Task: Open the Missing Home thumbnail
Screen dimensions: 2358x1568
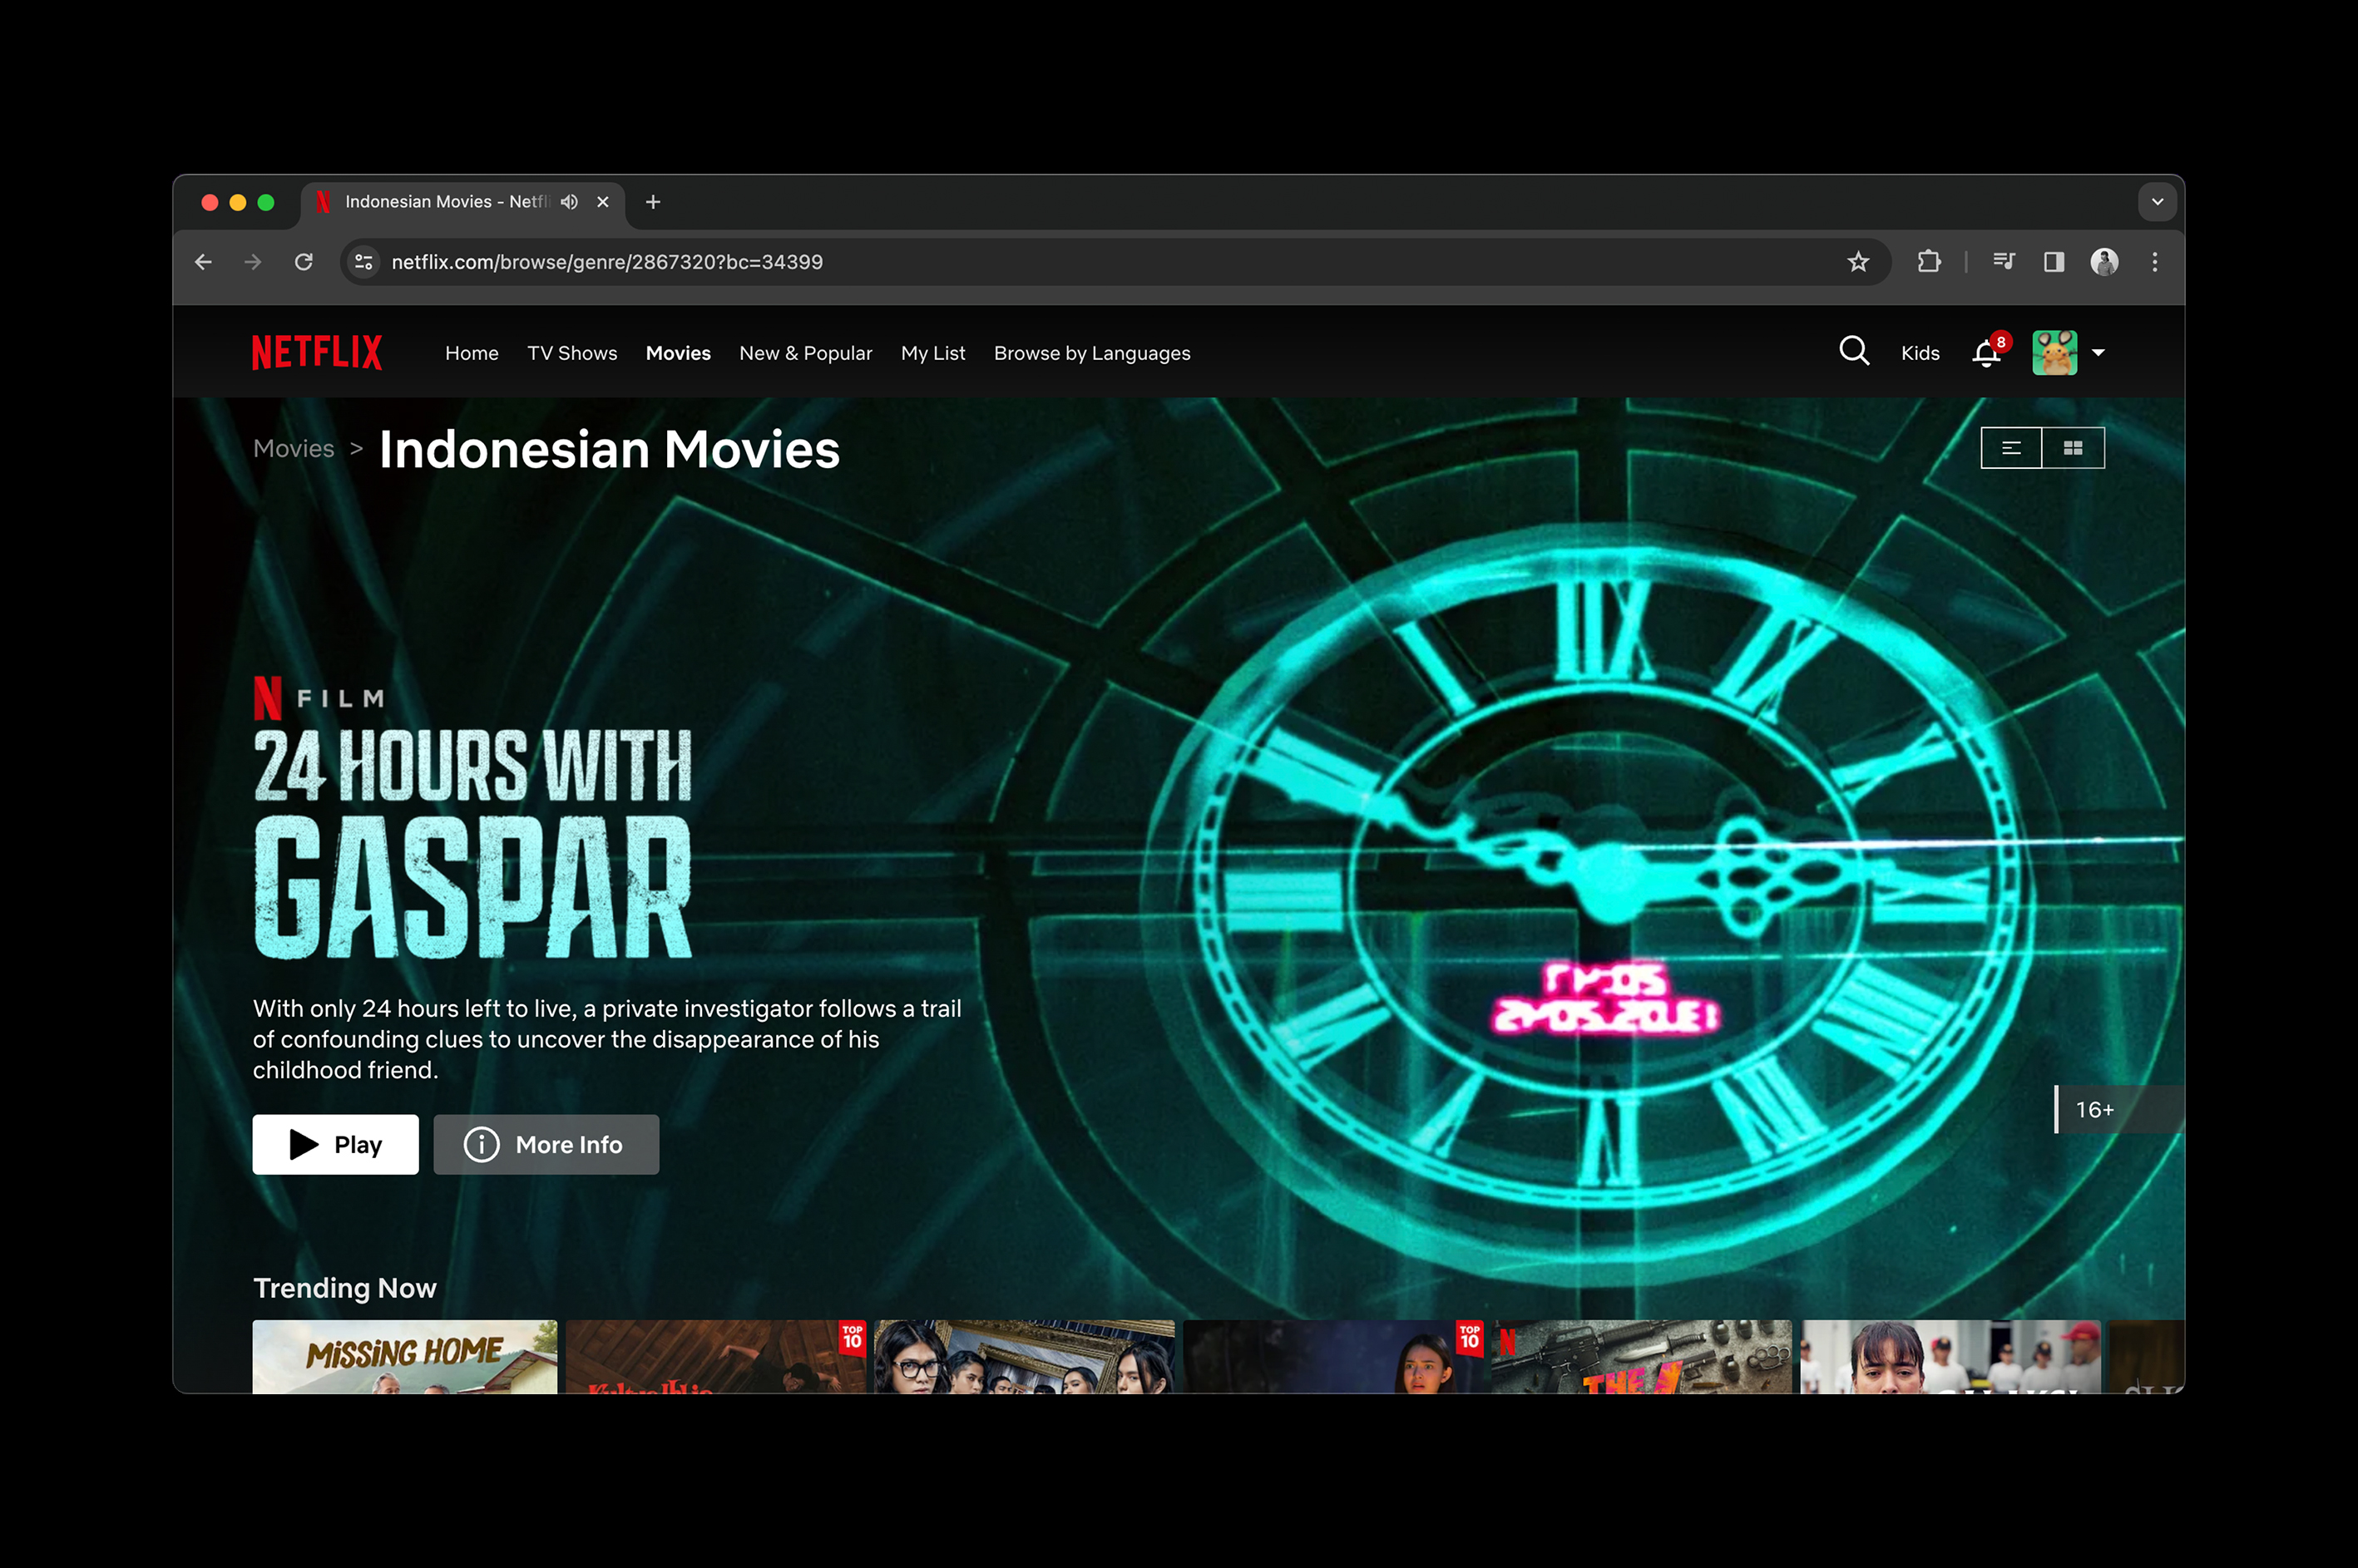Action: (x=405, y=1356)
